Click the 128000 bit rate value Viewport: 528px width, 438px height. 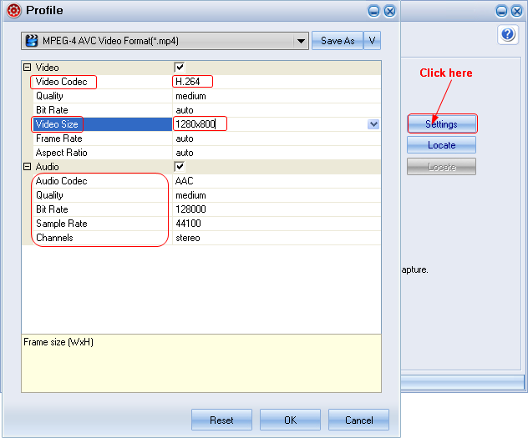pyautogui.click(x=191, y=209)
